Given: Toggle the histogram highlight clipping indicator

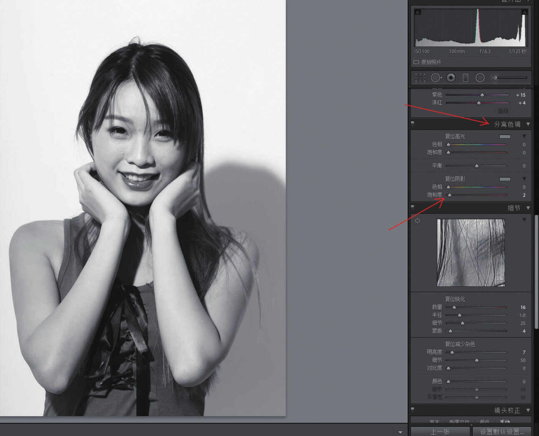Looking at the screenshot, I should (x=525, y=12).
